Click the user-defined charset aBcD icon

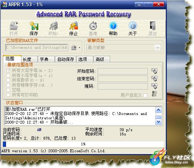click(x=154, y=94)
